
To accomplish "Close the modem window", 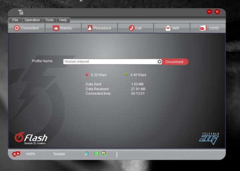I will (x=217, y=12).
